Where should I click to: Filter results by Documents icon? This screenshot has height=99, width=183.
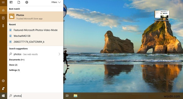point(19,2)
